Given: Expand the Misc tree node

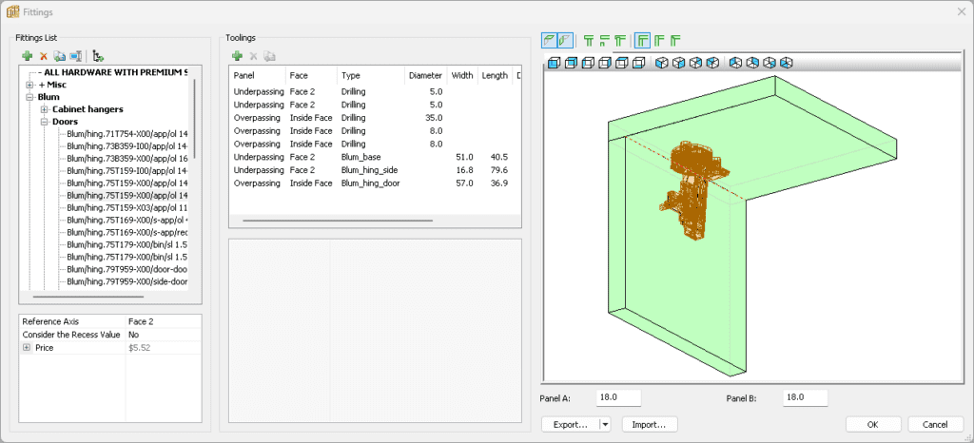Looking at the screenshot, I should (29, 85).
